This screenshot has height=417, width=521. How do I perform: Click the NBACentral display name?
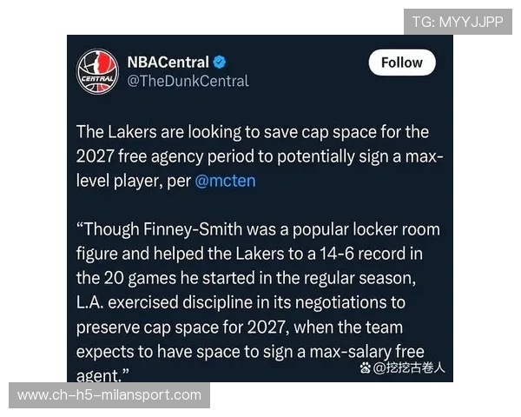168,63
